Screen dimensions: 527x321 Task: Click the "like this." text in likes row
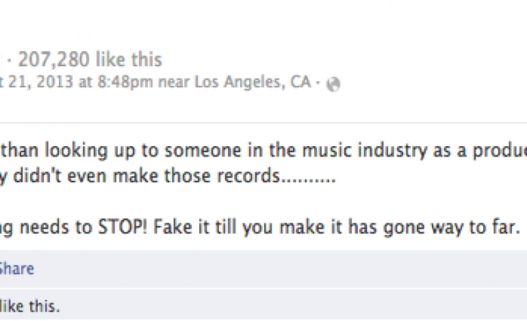coord(30,307)
